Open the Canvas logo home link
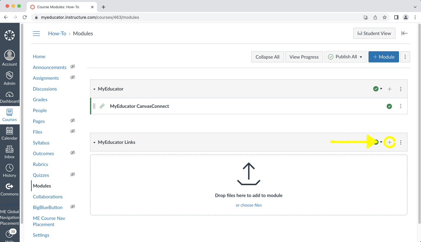This screenshot has width=421, height=242. (9, 35)
